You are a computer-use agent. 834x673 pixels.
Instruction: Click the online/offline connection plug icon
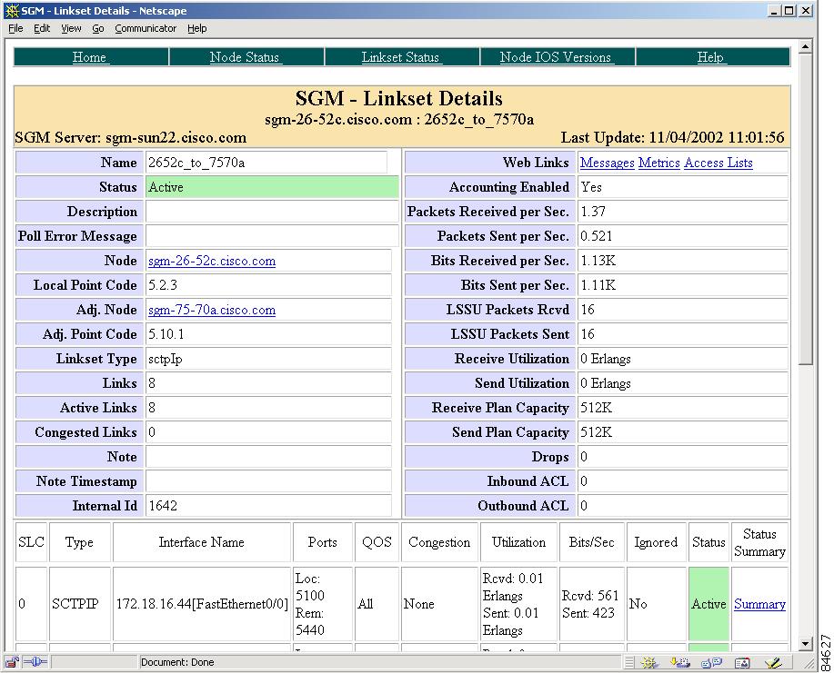[x=36, y=662]
